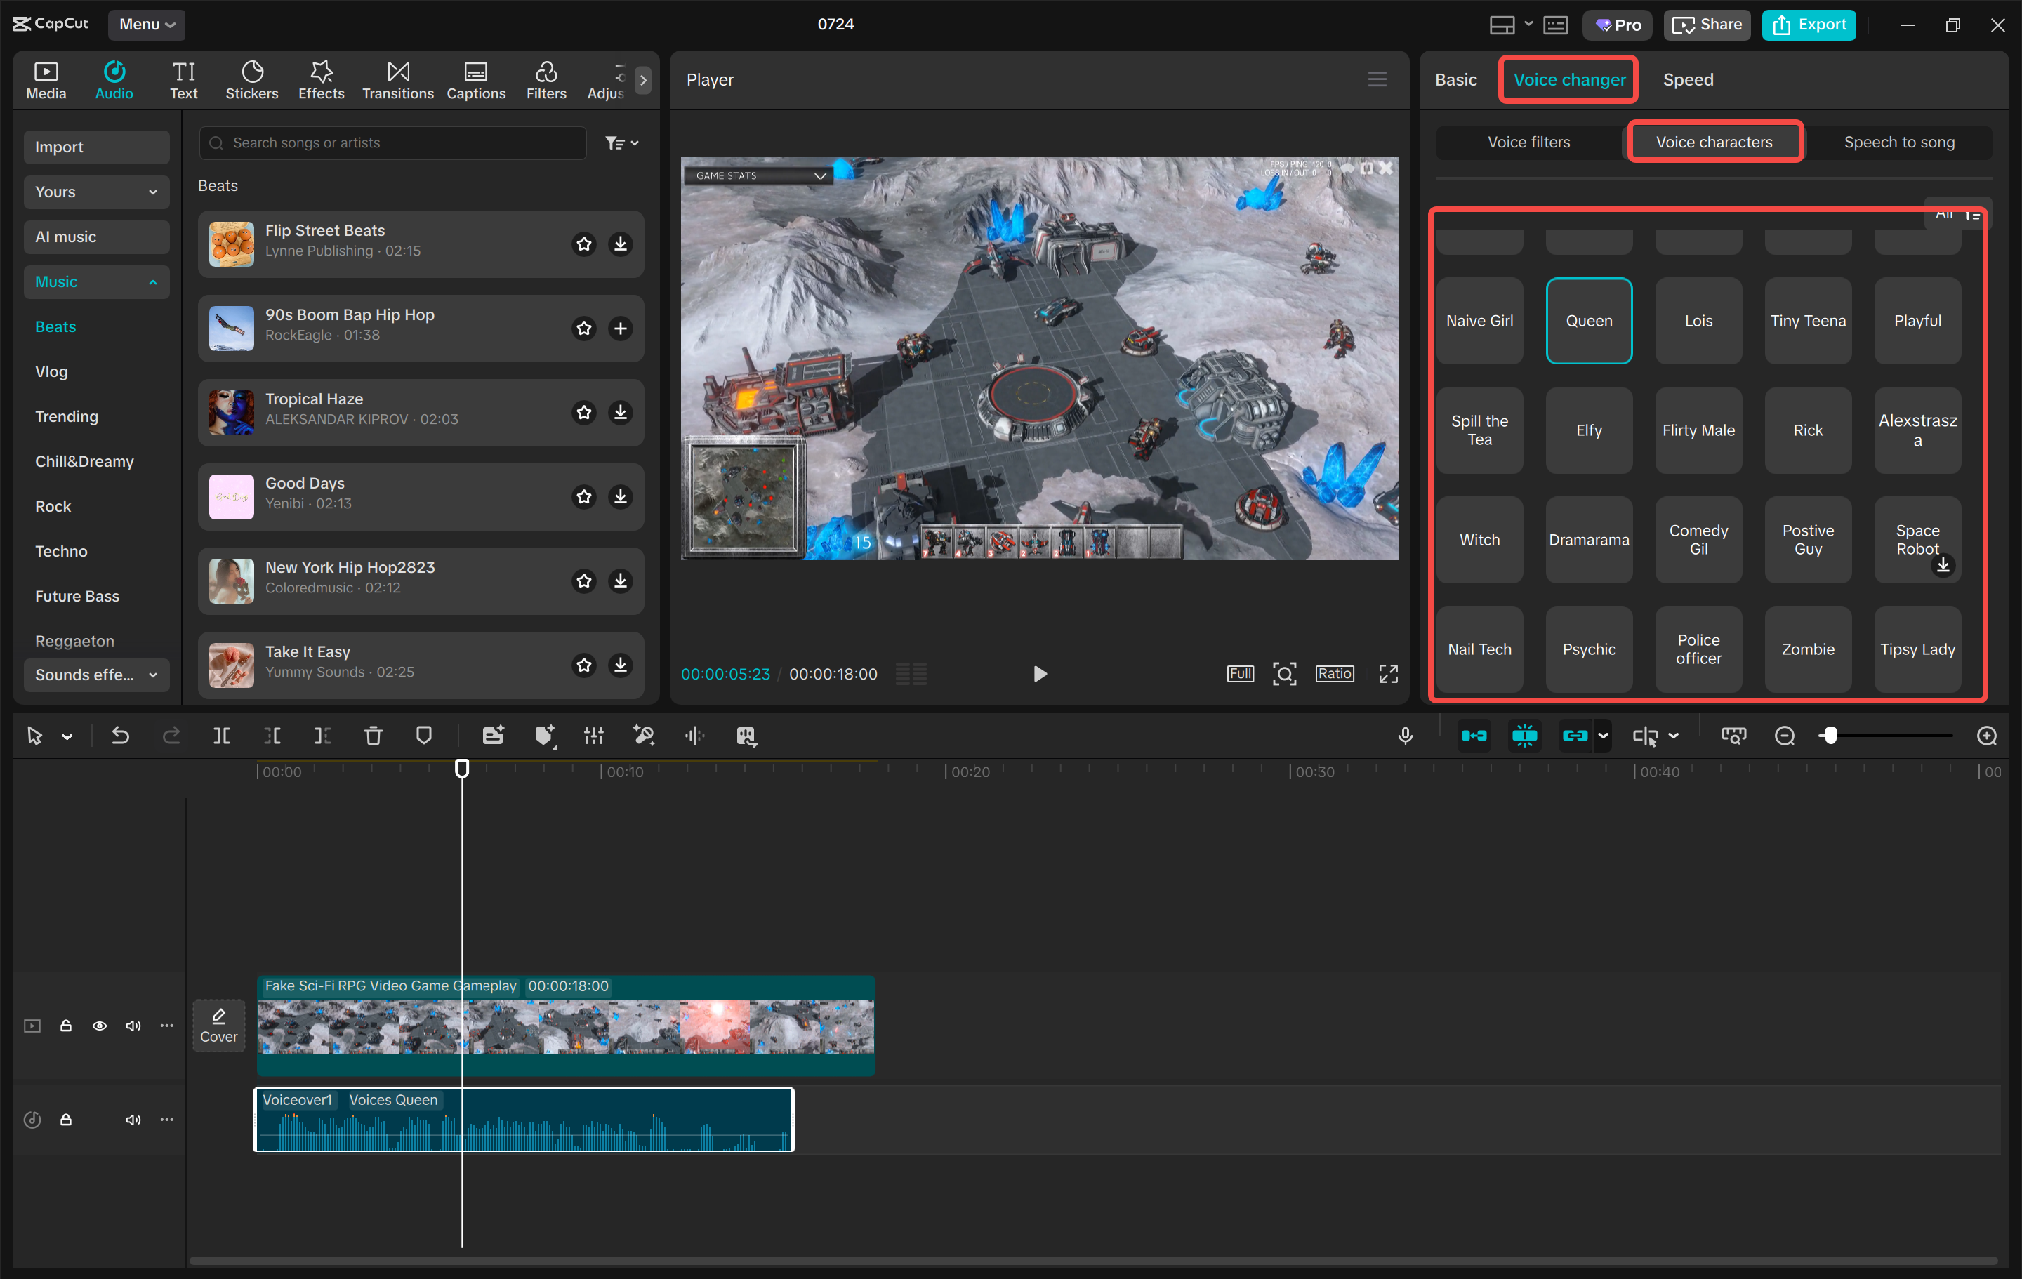
Task: Switch to the Speed tab
Action: pyautogui.click(x=1688, y=79)
